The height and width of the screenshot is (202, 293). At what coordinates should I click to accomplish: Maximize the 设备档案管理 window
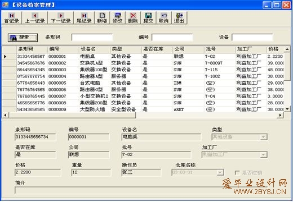[277, 4]
